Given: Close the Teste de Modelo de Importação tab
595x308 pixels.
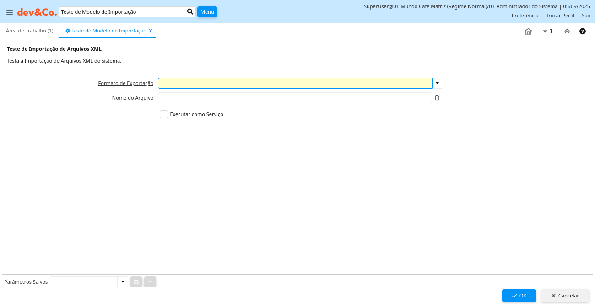Looking at the screenshot, I should [151, 31].
